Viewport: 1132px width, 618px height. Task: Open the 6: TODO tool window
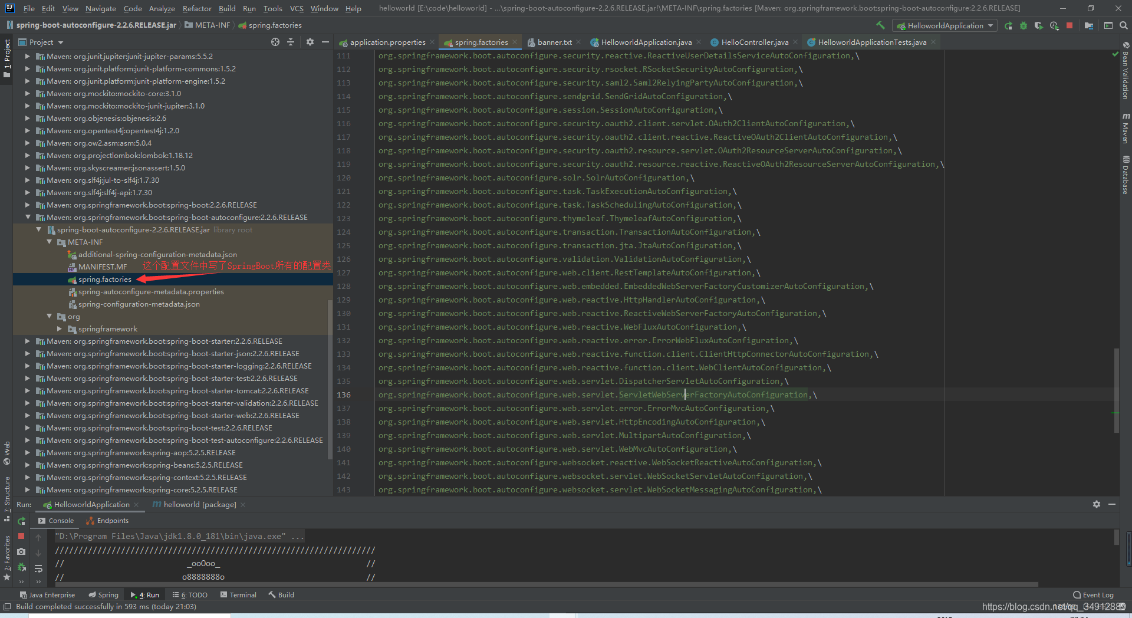190,595
